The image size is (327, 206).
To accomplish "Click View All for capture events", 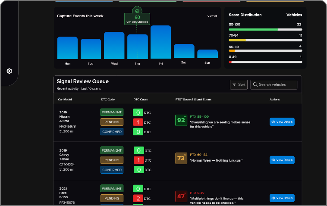I will click(212, 16).
